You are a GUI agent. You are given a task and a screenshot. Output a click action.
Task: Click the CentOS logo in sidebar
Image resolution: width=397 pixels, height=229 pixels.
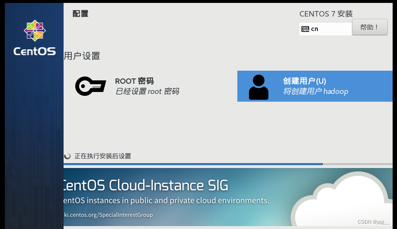pos(34,38)
